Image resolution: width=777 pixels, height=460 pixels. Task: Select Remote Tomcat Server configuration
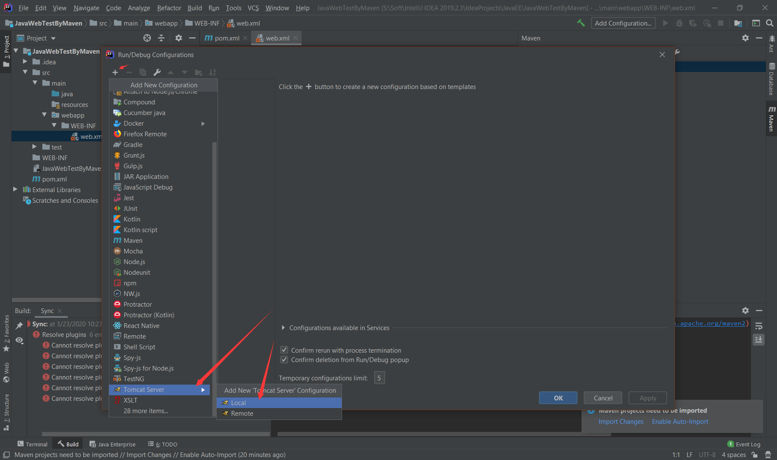[279, 413]
